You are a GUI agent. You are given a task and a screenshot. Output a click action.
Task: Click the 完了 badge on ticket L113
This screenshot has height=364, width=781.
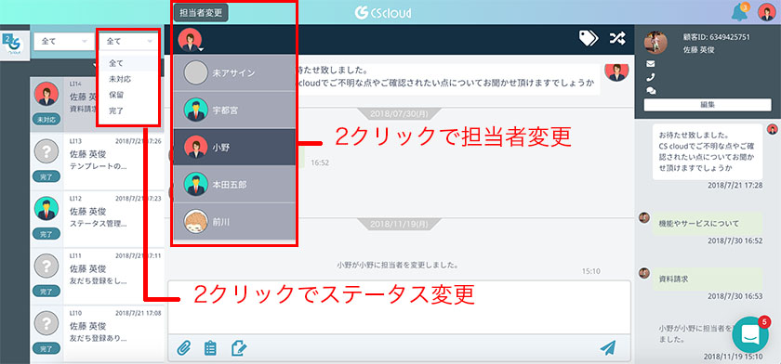tap(46, 176)
